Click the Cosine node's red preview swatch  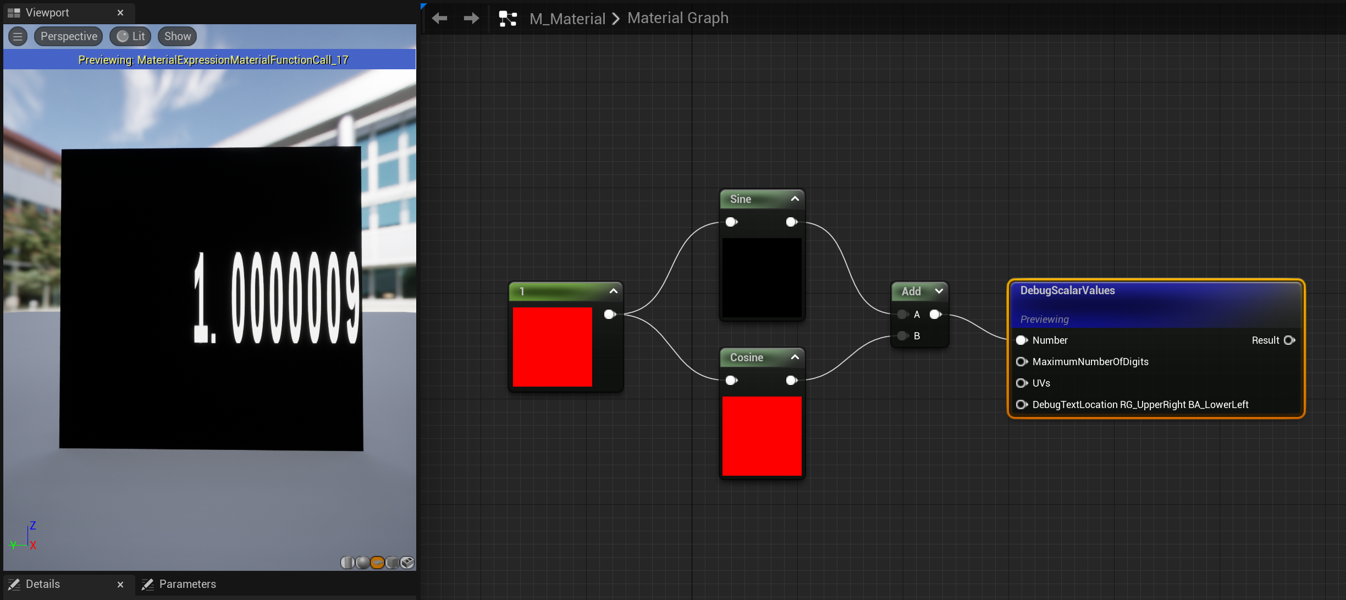tap(762, 436)
